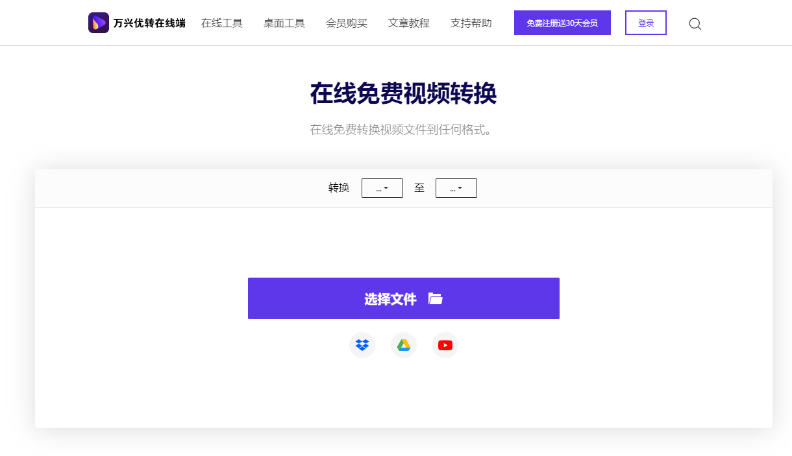Import a file from Dropbox
792x456 pixels.
[362, 345]
